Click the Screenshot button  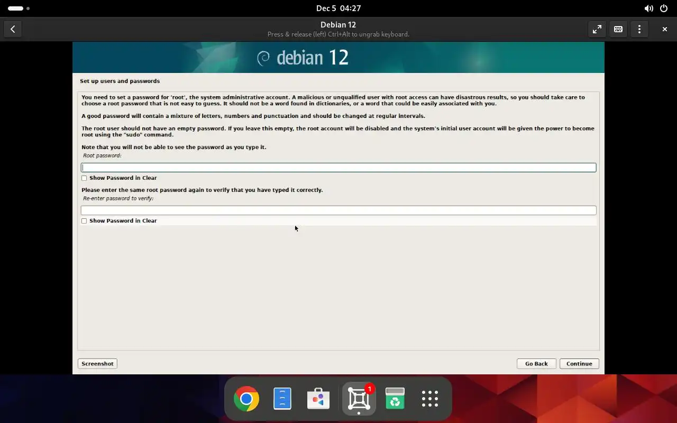click(98, 364)
